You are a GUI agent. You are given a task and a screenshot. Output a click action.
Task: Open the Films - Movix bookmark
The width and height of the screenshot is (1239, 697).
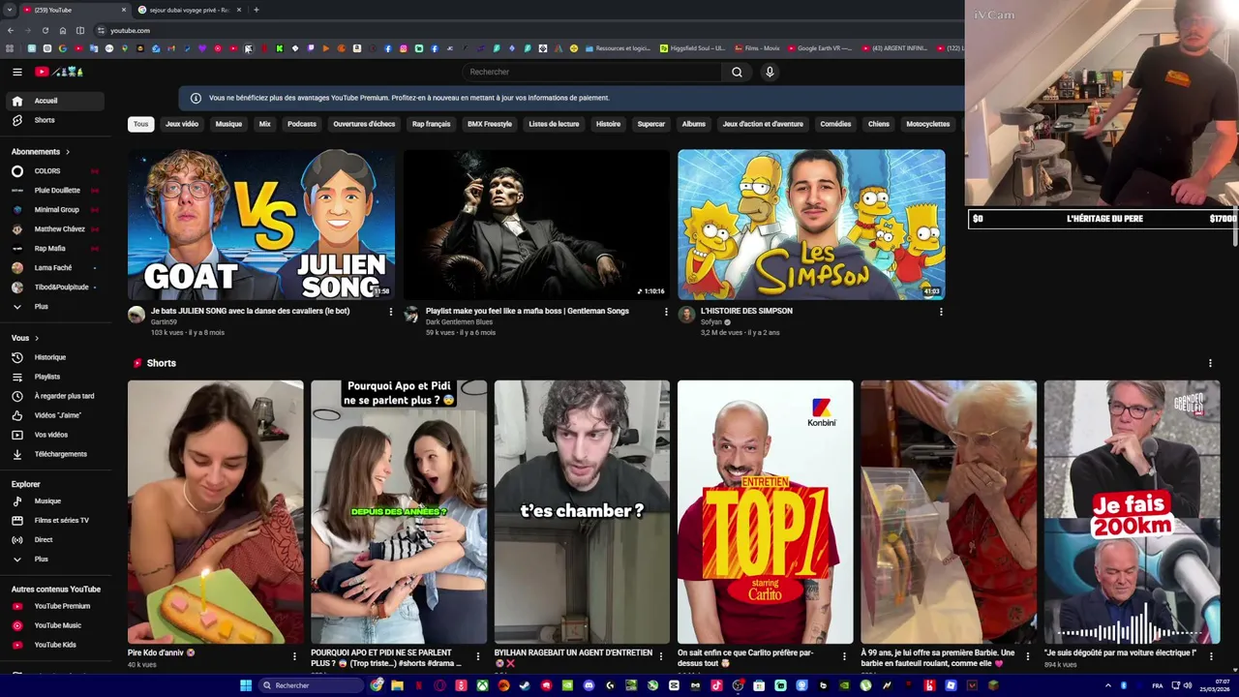[x=757, y=48]
